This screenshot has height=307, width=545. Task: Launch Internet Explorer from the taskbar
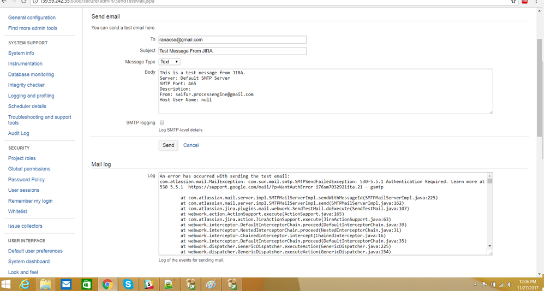pos(25,285)
